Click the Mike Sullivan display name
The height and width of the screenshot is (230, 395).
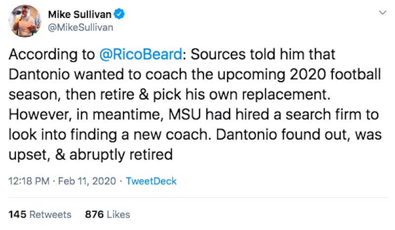(x=79, y=14)
